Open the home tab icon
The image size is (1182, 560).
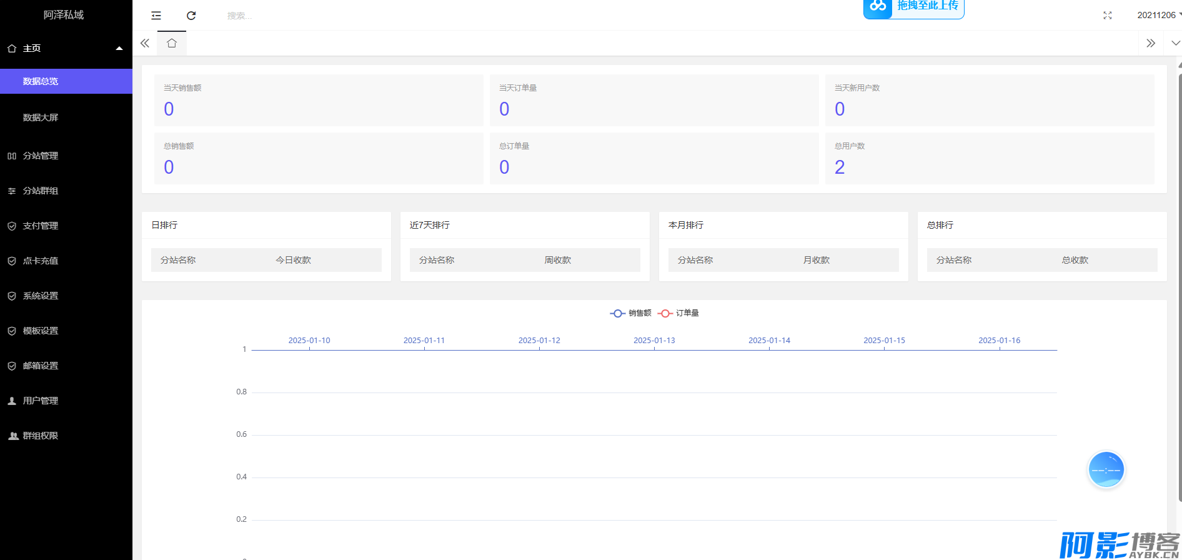tap(172, 43)
